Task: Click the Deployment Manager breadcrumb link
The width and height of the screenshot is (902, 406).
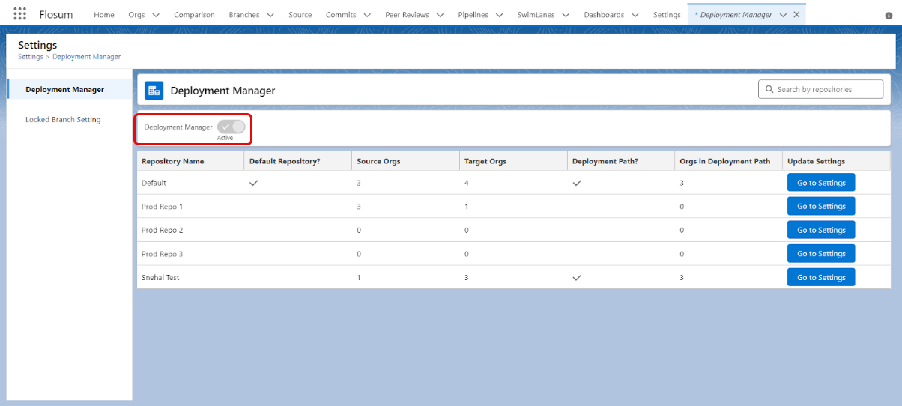Action: coord(86,57)
